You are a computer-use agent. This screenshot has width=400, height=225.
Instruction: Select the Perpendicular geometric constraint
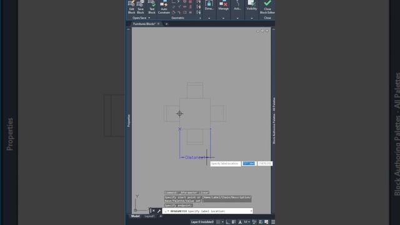pos(179,7)
